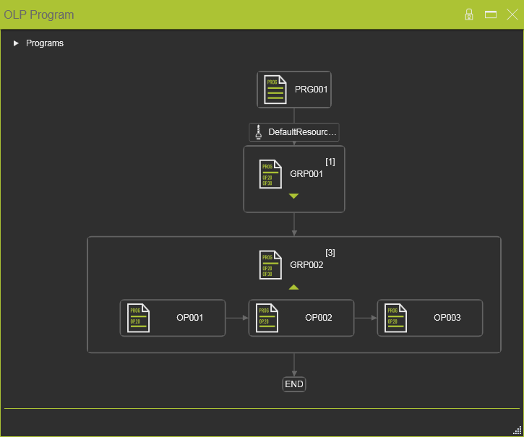Click the PRG001 program document icon
524x437 pixels.
[275, 90]
